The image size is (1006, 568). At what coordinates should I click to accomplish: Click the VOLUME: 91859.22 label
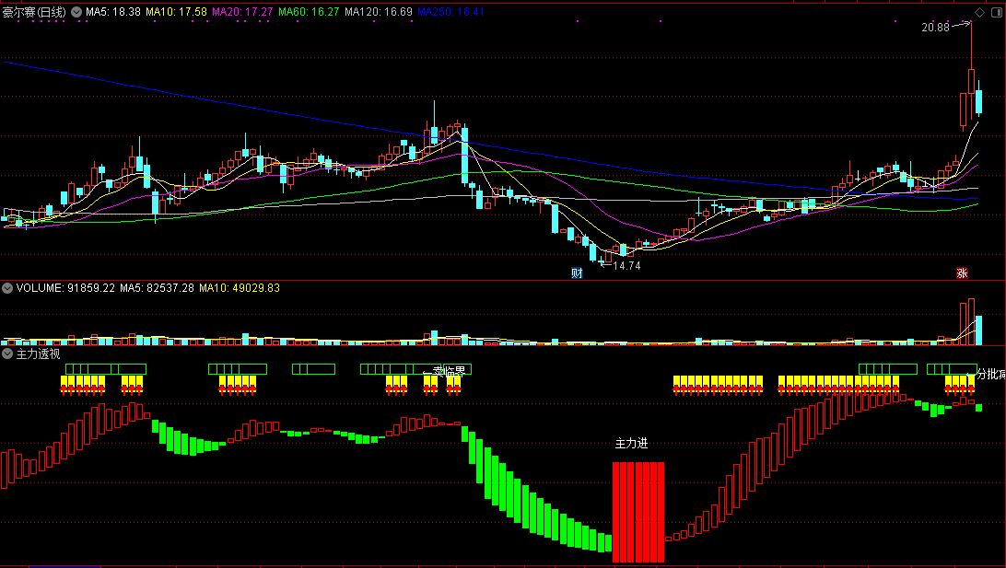click(x=65, y=288)
